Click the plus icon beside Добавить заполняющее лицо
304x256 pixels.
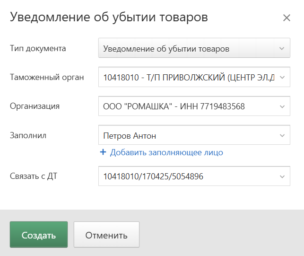pyautogui.click(x=103, y=152)
